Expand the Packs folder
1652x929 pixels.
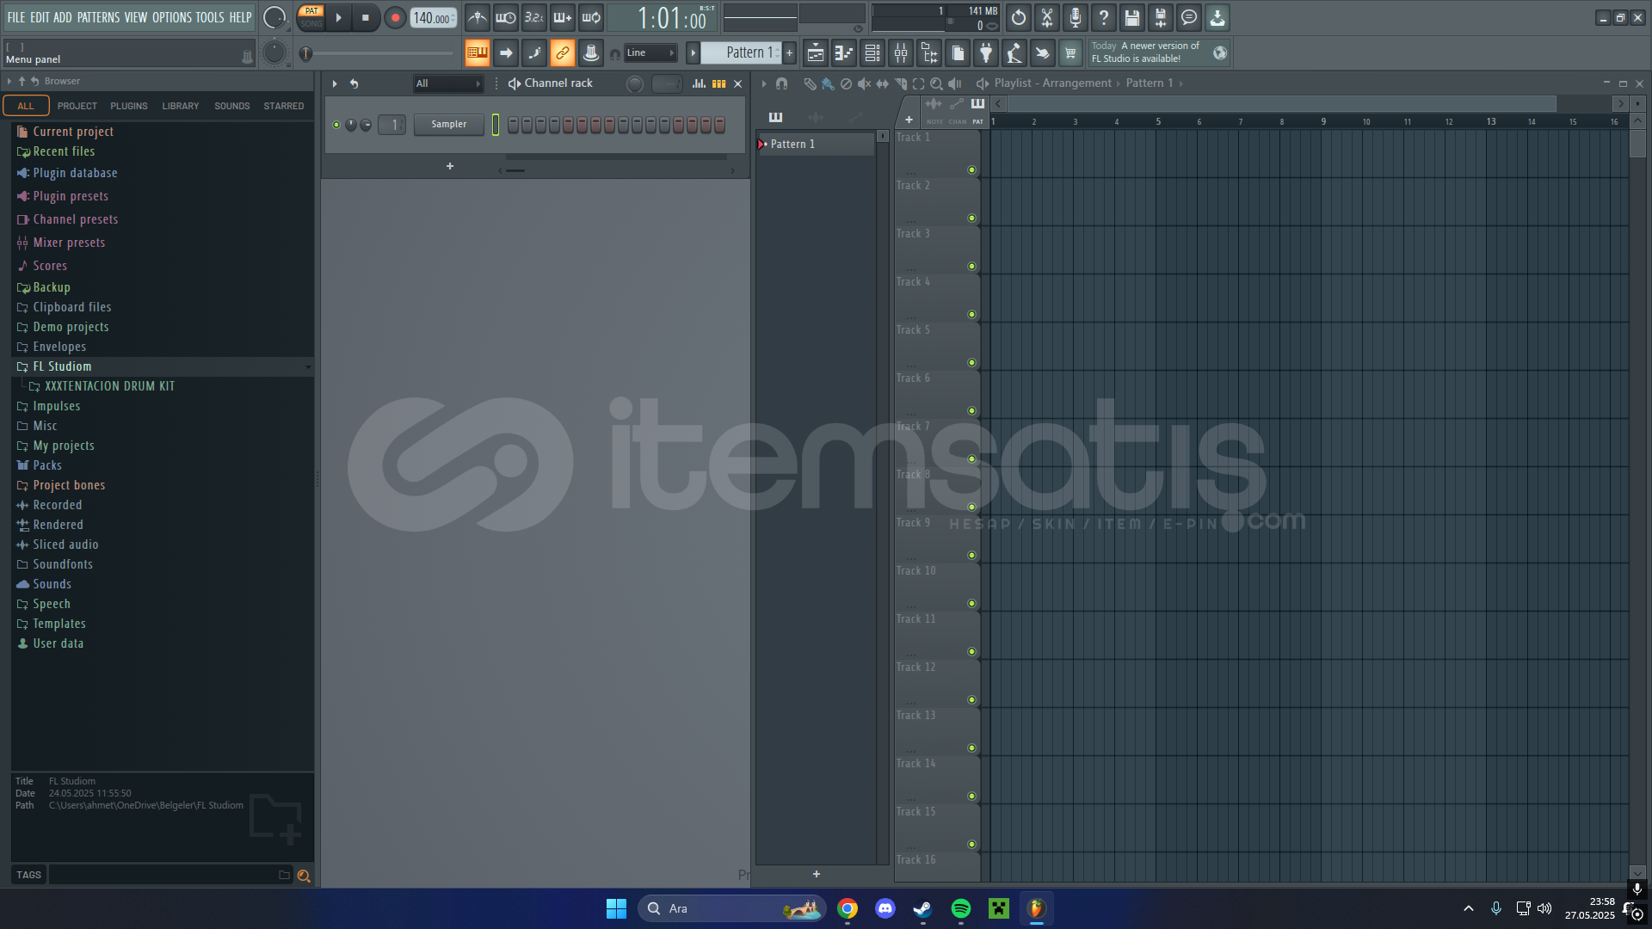[x=162, y=465]
